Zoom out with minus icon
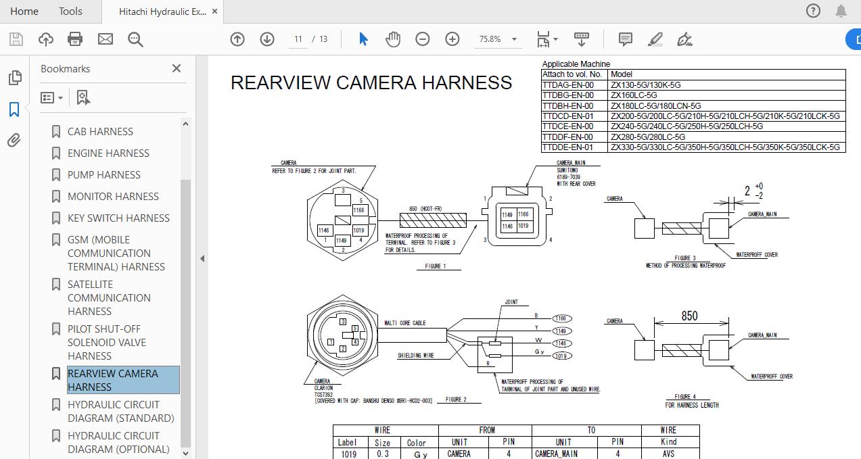 point(423,39)
